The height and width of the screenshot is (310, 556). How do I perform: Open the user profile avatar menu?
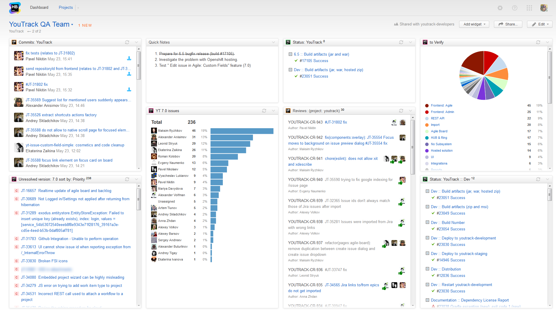[x=544, y=8]
